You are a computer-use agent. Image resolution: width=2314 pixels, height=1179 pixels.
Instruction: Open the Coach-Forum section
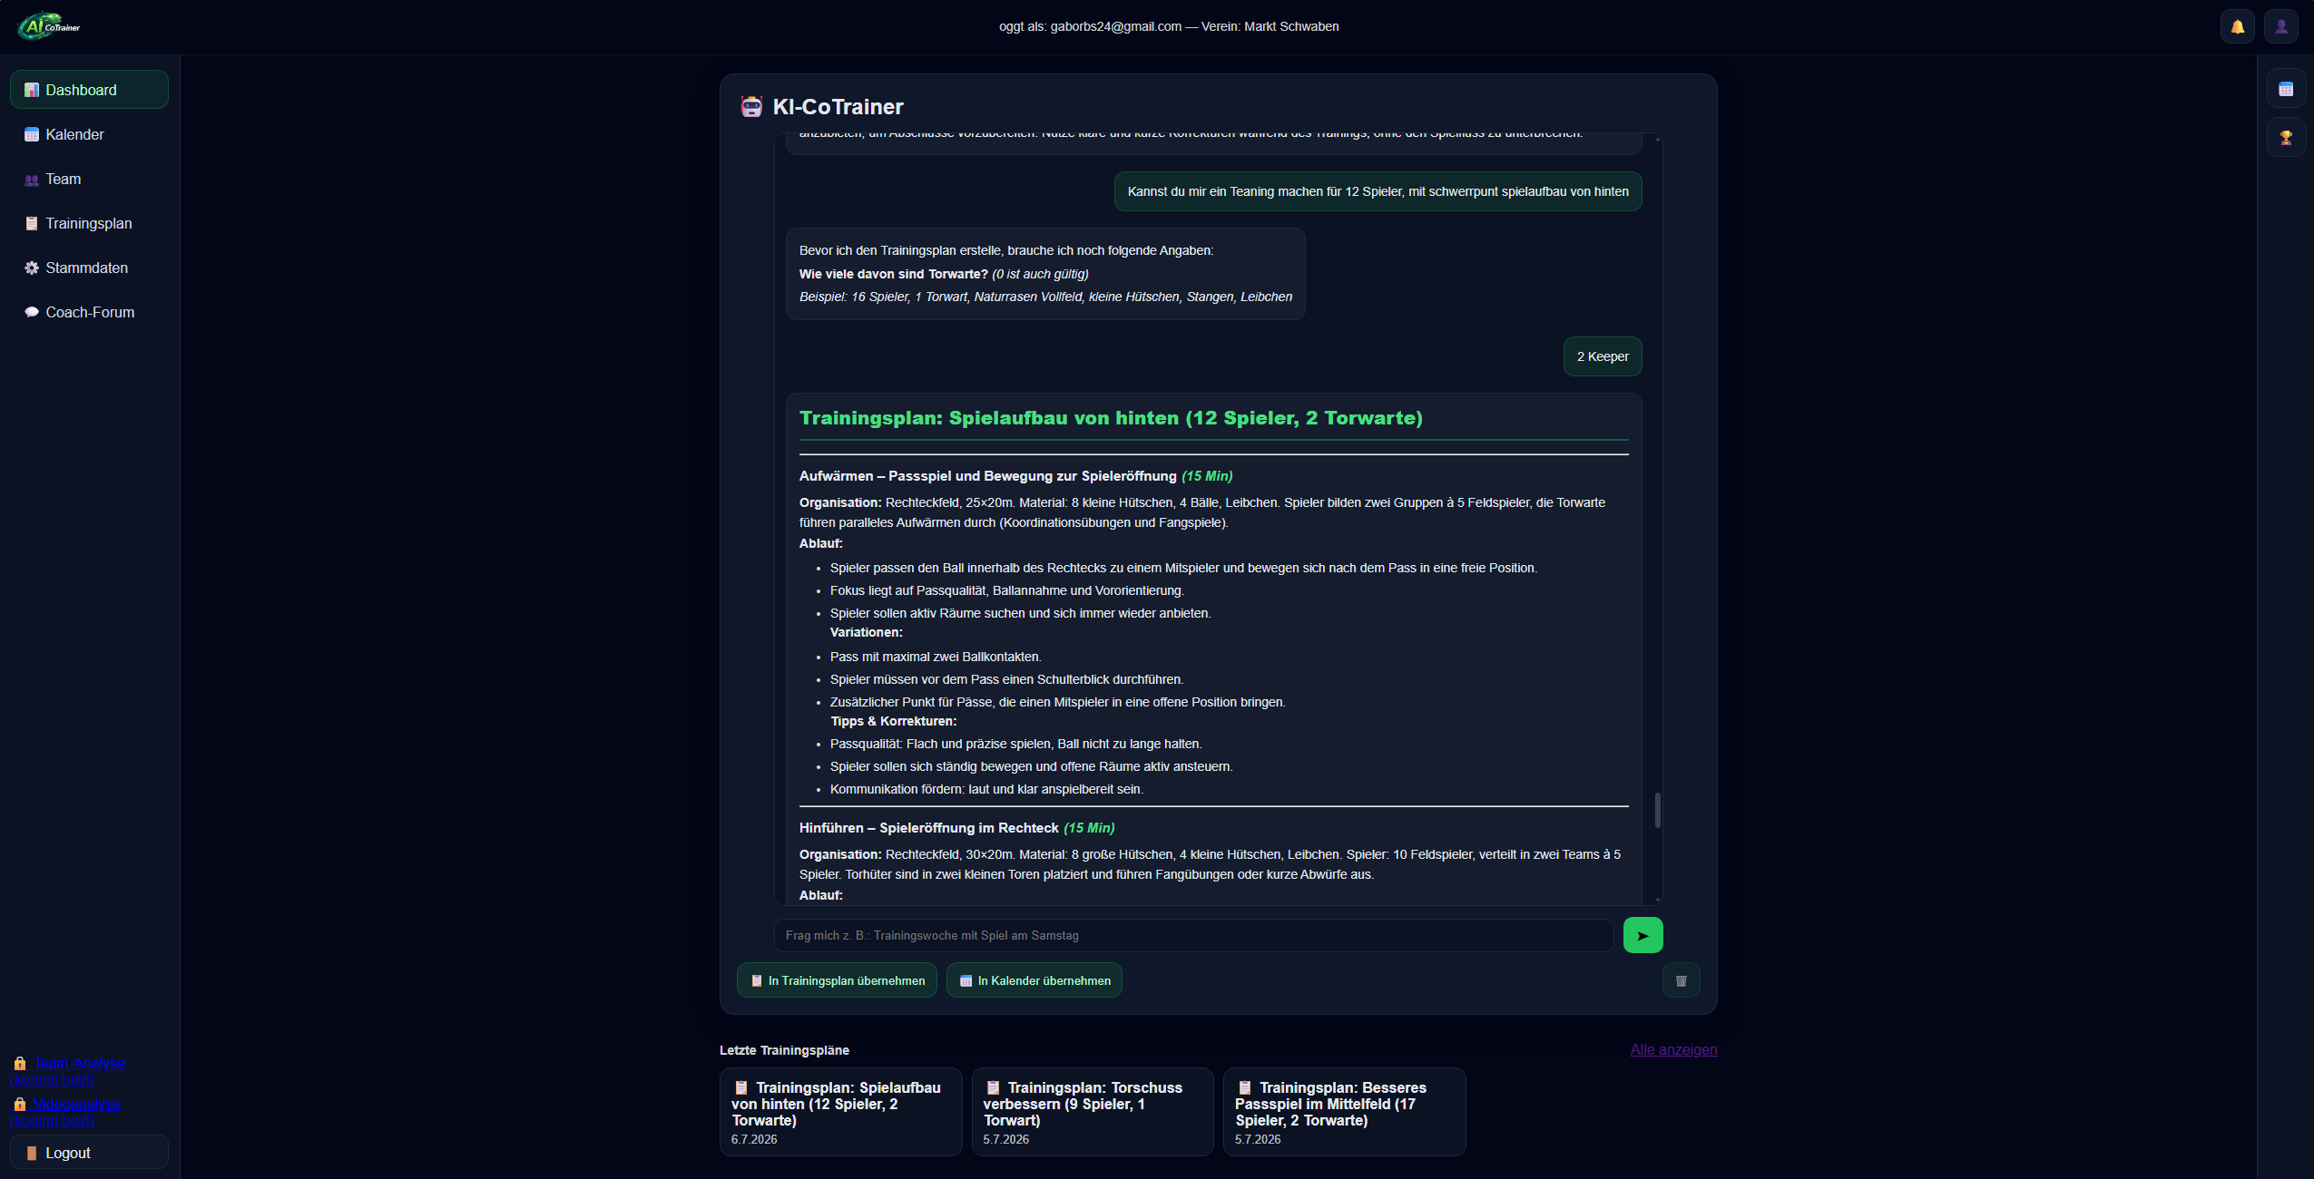[x=89, y=312]
